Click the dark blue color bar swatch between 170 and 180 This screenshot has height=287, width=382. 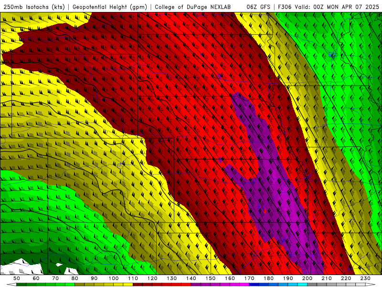point(254,285)
